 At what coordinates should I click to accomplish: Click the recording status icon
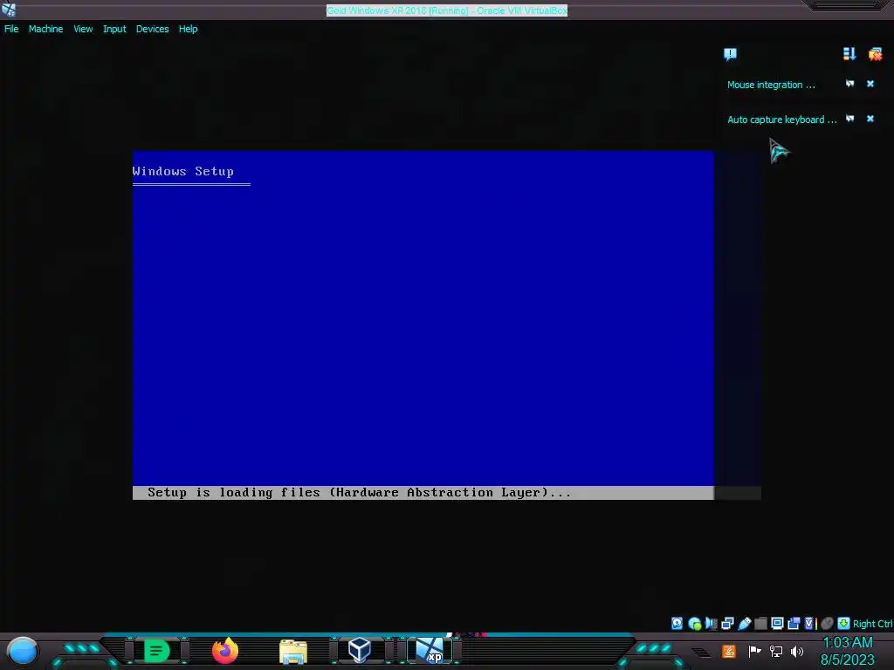click(x=794, y=623)
